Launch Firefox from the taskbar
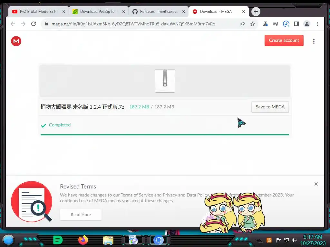Image resolution: width=330 pixels, height=247 pixels. pos(83,240)
